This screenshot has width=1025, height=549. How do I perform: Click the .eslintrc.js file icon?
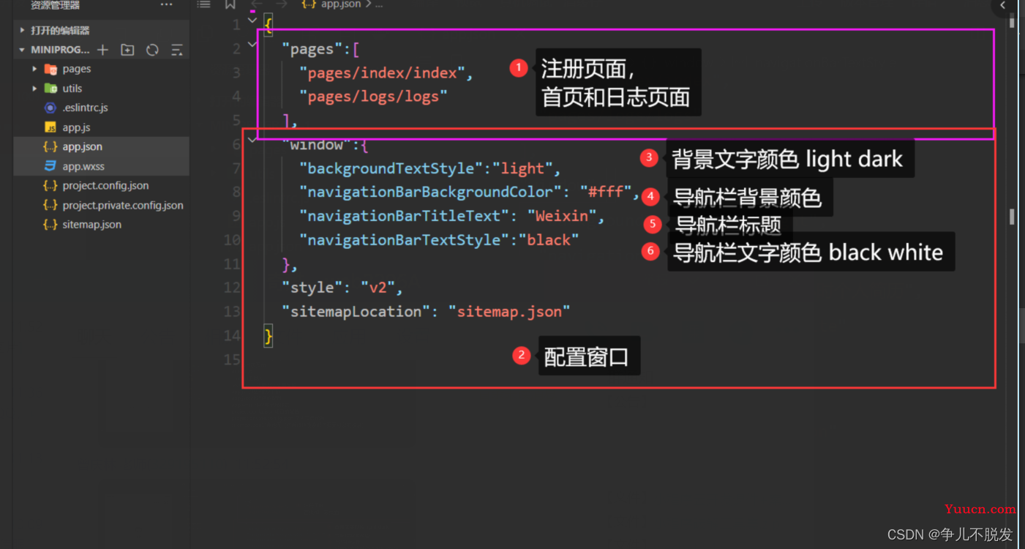tap(50, 108)
